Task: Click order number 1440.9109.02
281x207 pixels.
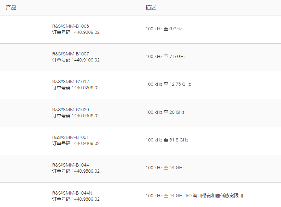Action: point(85,60)
